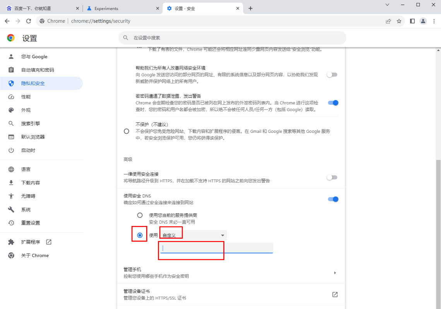Open 关于 Chrome page
The image size is (441, 309).
[x=42, y=255]
